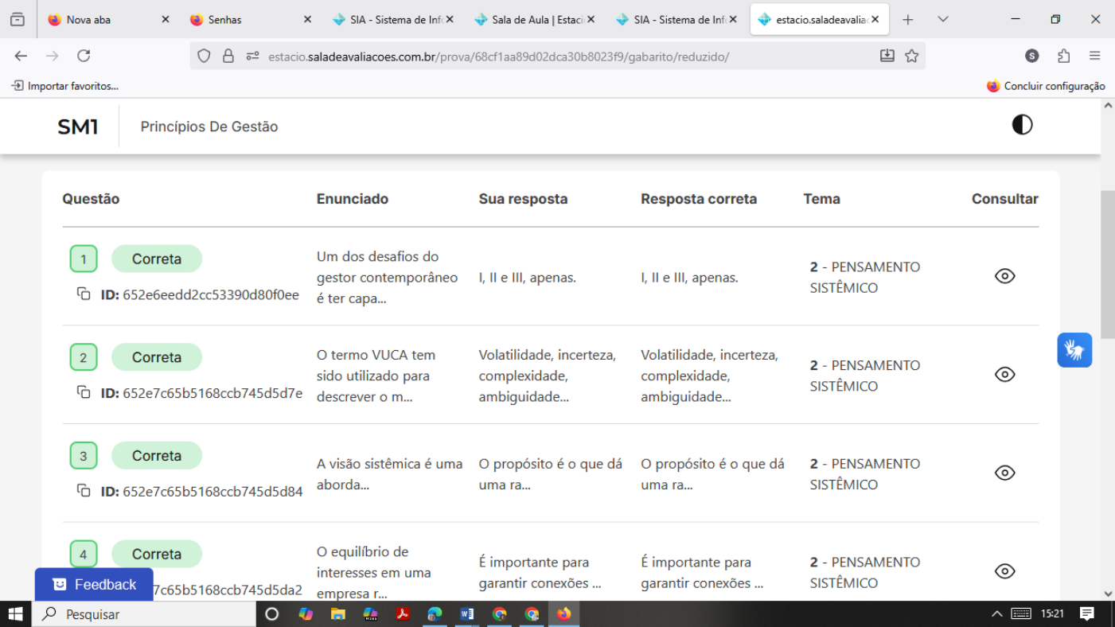Toggle the dark mode contrast icon
Image resolution: width=1115 pixels, height=627 pixels.
pyautogui.click(x=1022, y=125)
